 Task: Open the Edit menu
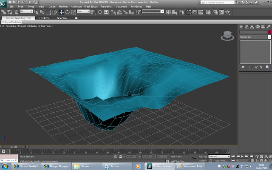pyautogui.click(x=11, y=7)
